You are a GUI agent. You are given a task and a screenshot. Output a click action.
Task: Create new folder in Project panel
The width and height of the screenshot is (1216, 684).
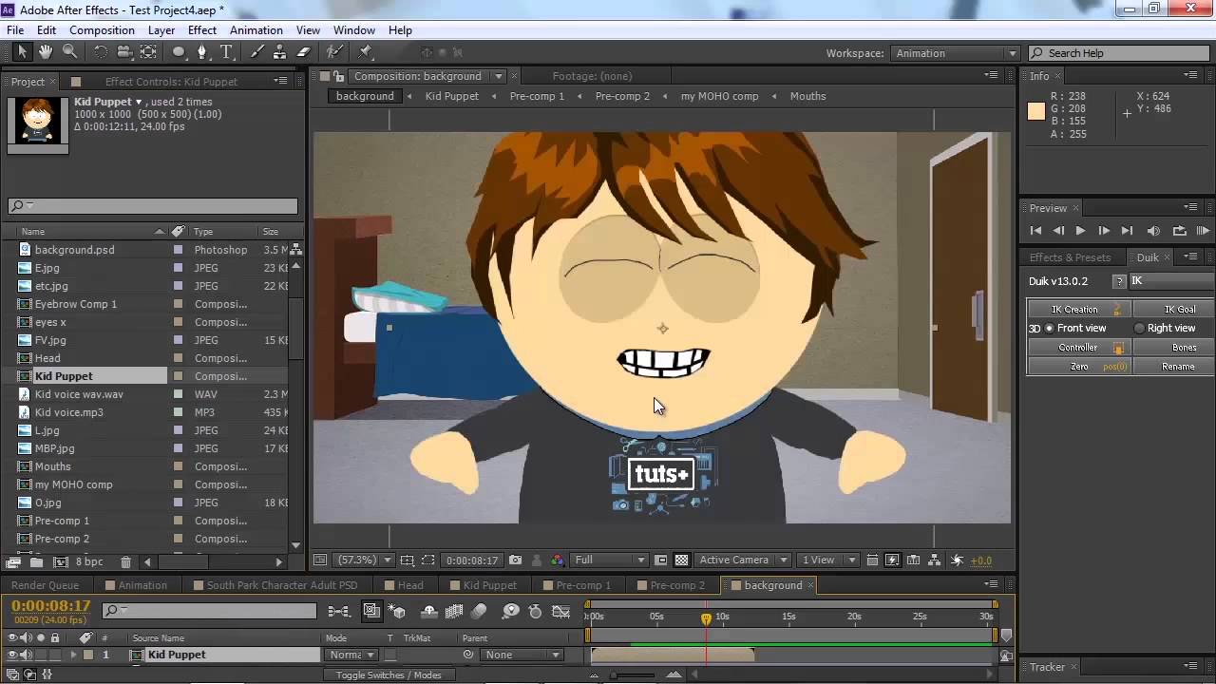[x=36, y=562]
